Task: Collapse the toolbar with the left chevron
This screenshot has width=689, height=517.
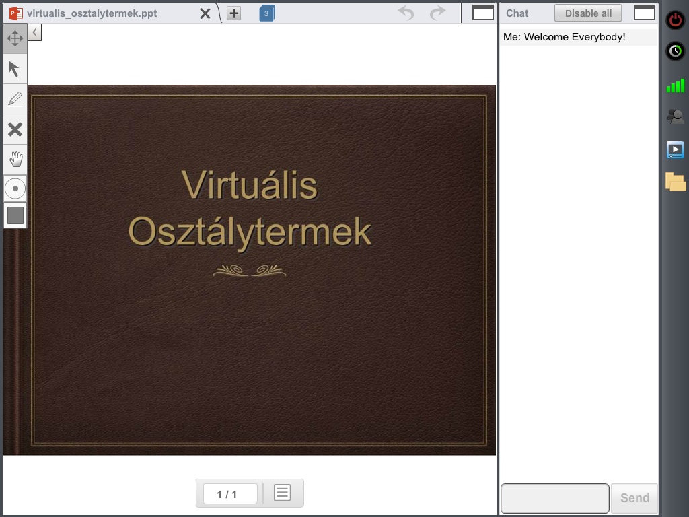Action: 34,32
